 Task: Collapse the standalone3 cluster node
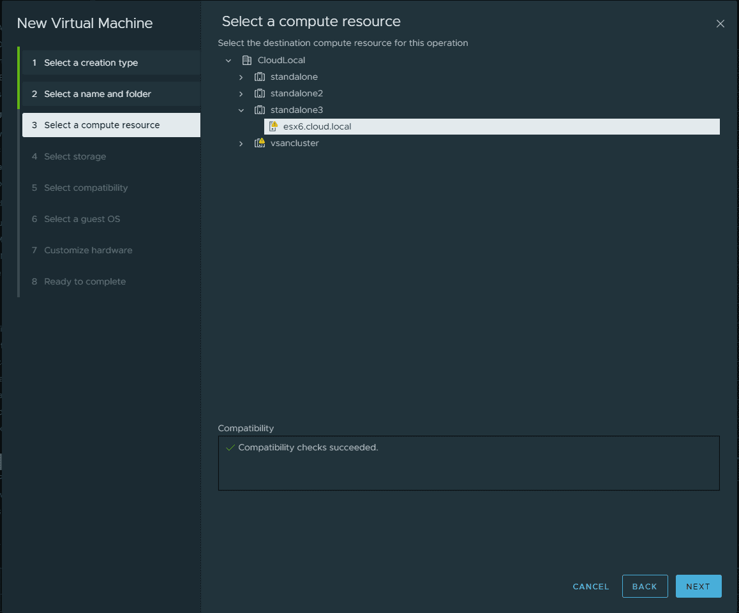(x=241, y=110)
